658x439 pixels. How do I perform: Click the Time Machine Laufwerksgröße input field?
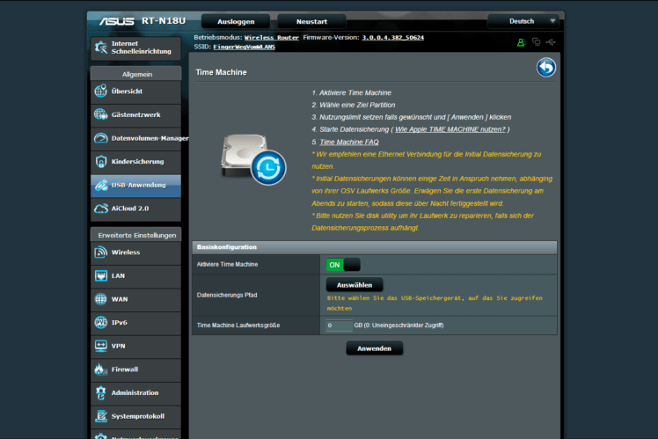[339, 326]
